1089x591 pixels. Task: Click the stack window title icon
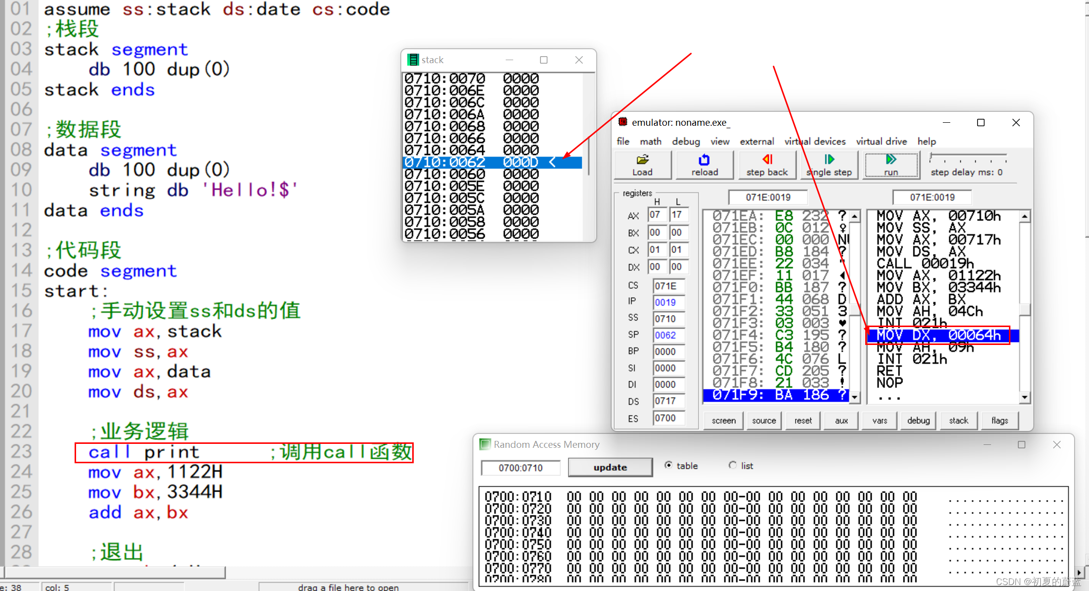[413, 60]
